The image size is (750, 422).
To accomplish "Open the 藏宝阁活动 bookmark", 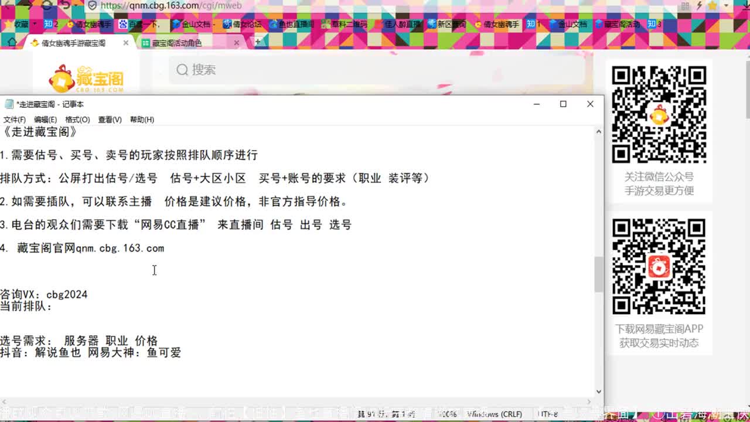I will (618, 25).
